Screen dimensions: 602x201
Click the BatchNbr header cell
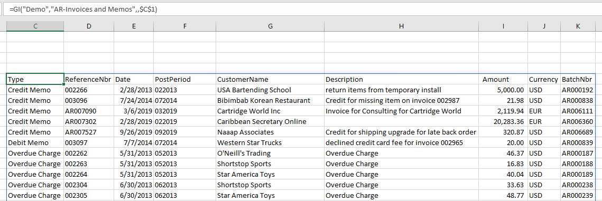[578, 80]
